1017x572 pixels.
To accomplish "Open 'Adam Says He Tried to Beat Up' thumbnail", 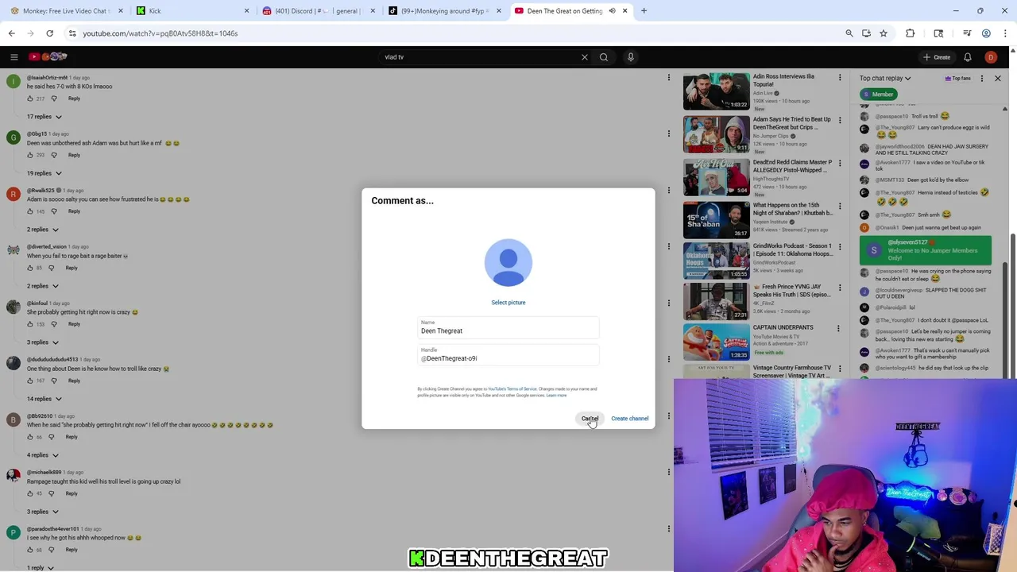I will (x=716, y=134).
